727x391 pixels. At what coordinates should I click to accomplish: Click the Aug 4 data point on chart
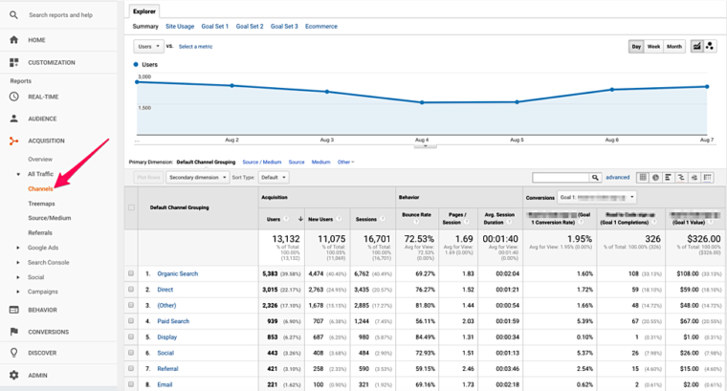422,102
